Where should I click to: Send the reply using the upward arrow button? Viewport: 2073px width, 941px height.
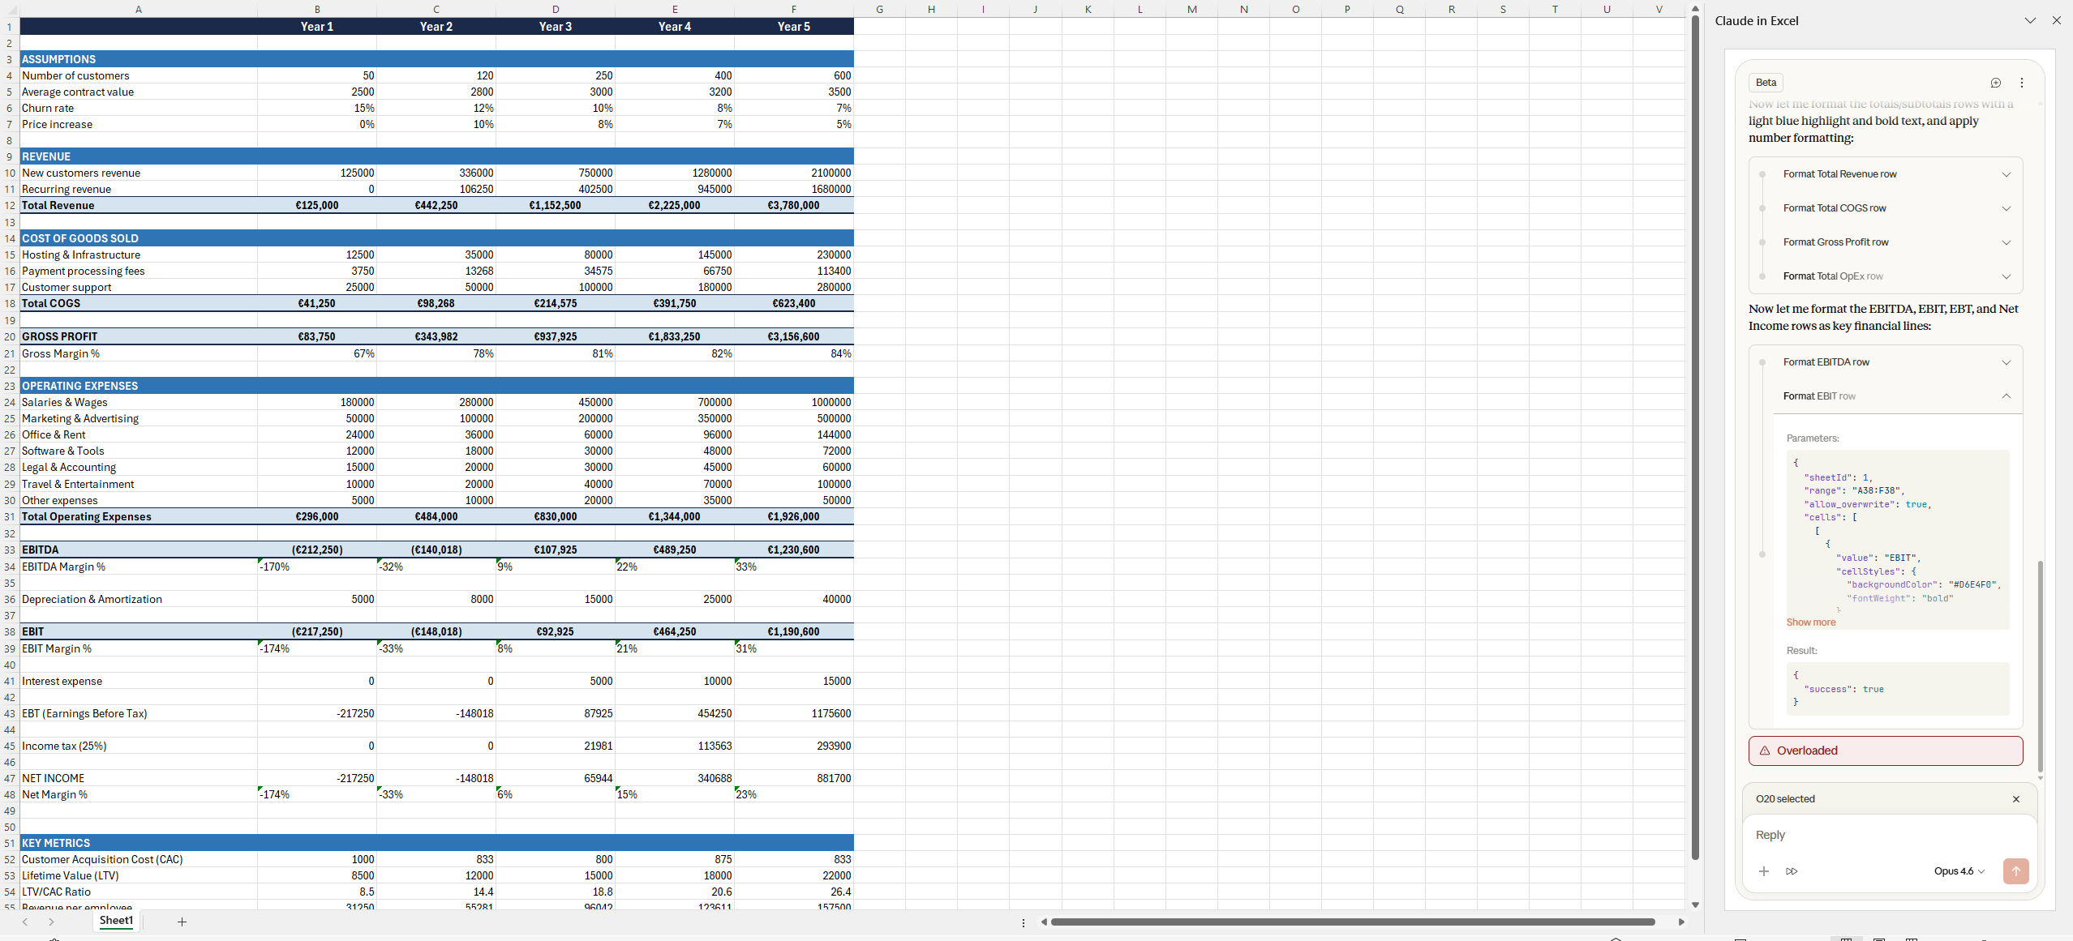click(x=2016, y=871)
